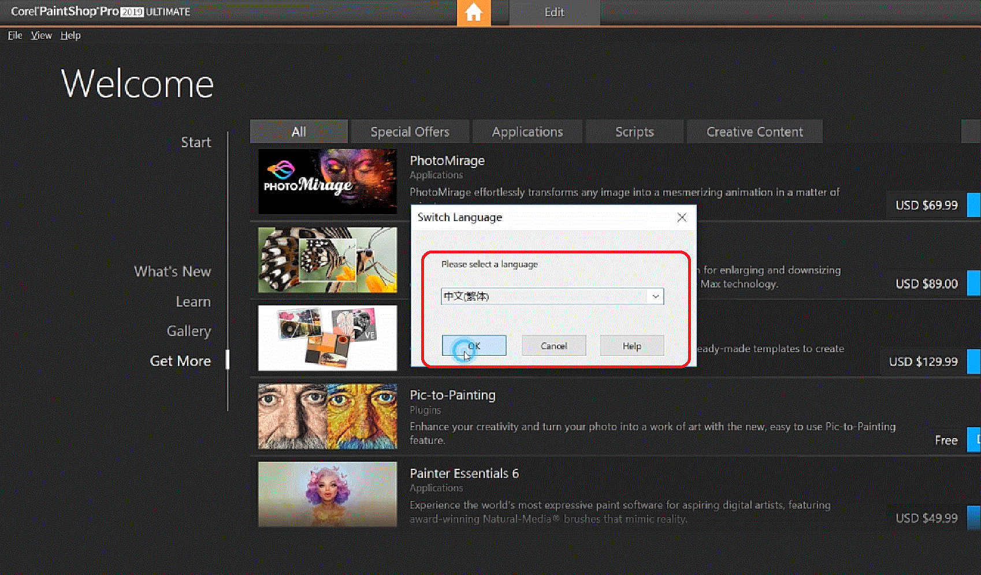Open the Get More section
981x575 pixels.
click(180, 361)
